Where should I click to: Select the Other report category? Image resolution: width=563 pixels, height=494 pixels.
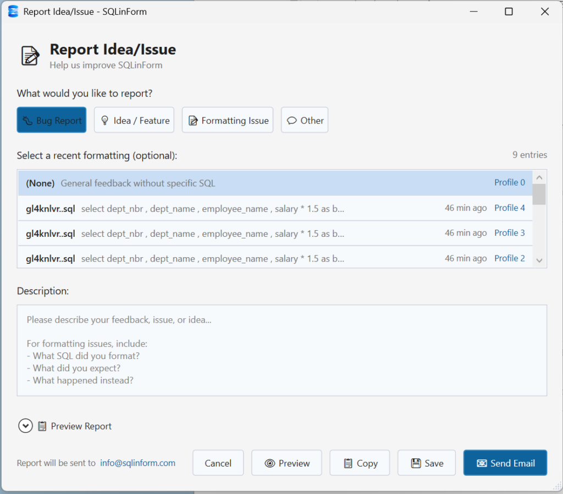click(x=305, y=120)
